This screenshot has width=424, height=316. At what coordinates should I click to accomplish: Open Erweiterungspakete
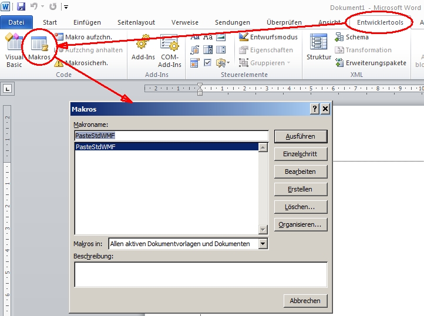tap(371, 63)
